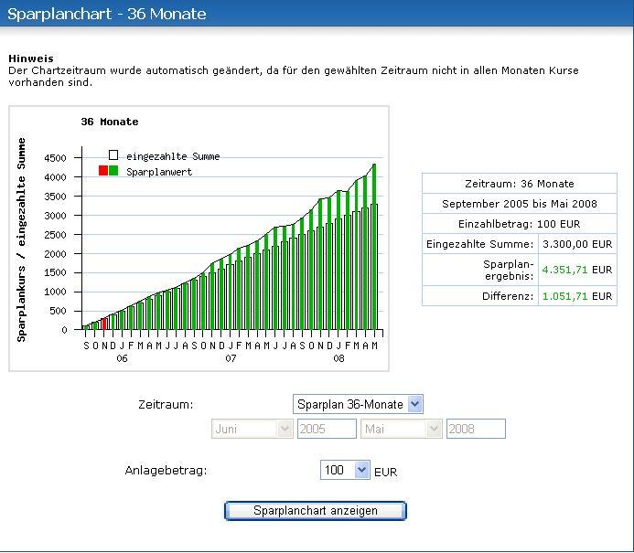This screenshot has height=553, width=634.
Task: Open the Mai end month dropdown
Action: point(401,429)
